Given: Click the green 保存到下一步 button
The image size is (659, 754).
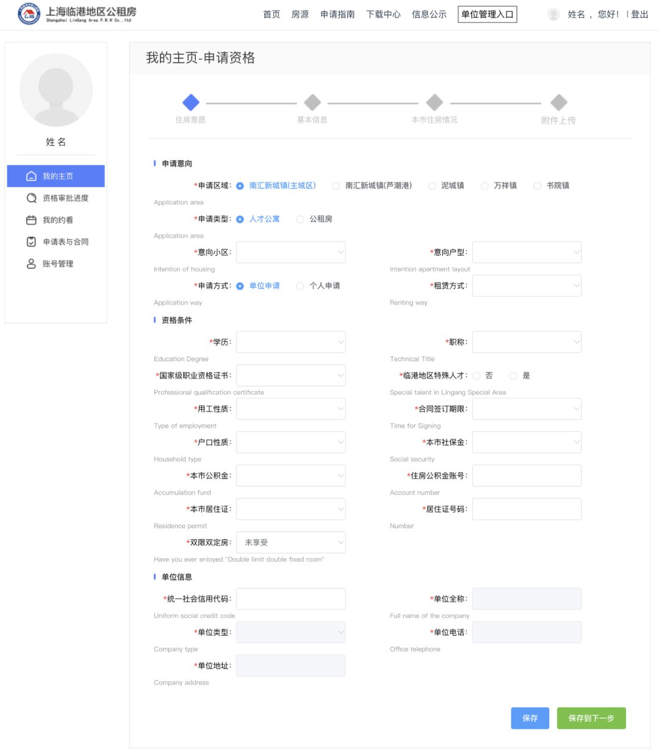Looking at the screenshot, I should (x=591, y=719).
